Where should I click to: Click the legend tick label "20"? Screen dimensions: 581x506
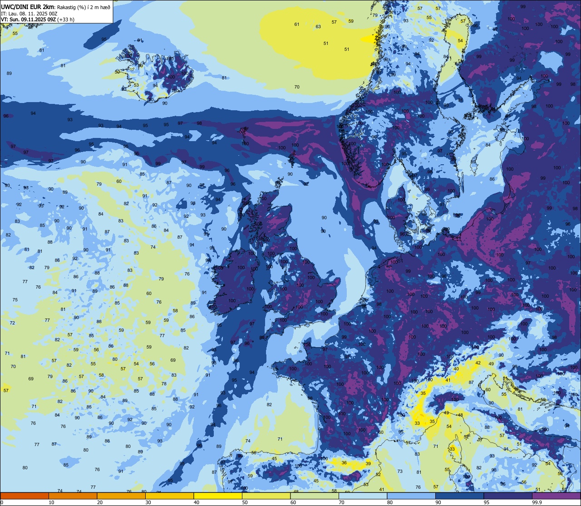coord(100,502)
